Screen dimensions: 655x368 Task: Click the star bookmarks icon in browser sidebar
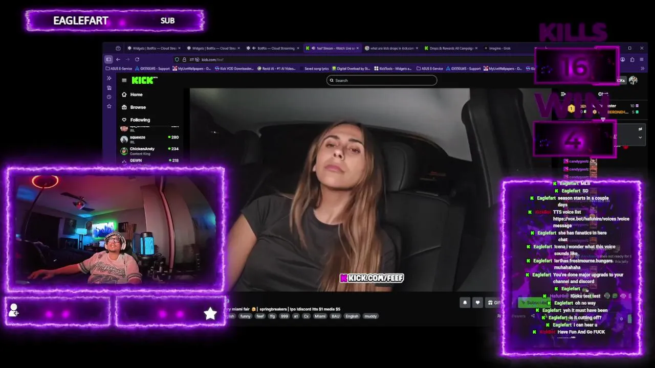(109, 106)
